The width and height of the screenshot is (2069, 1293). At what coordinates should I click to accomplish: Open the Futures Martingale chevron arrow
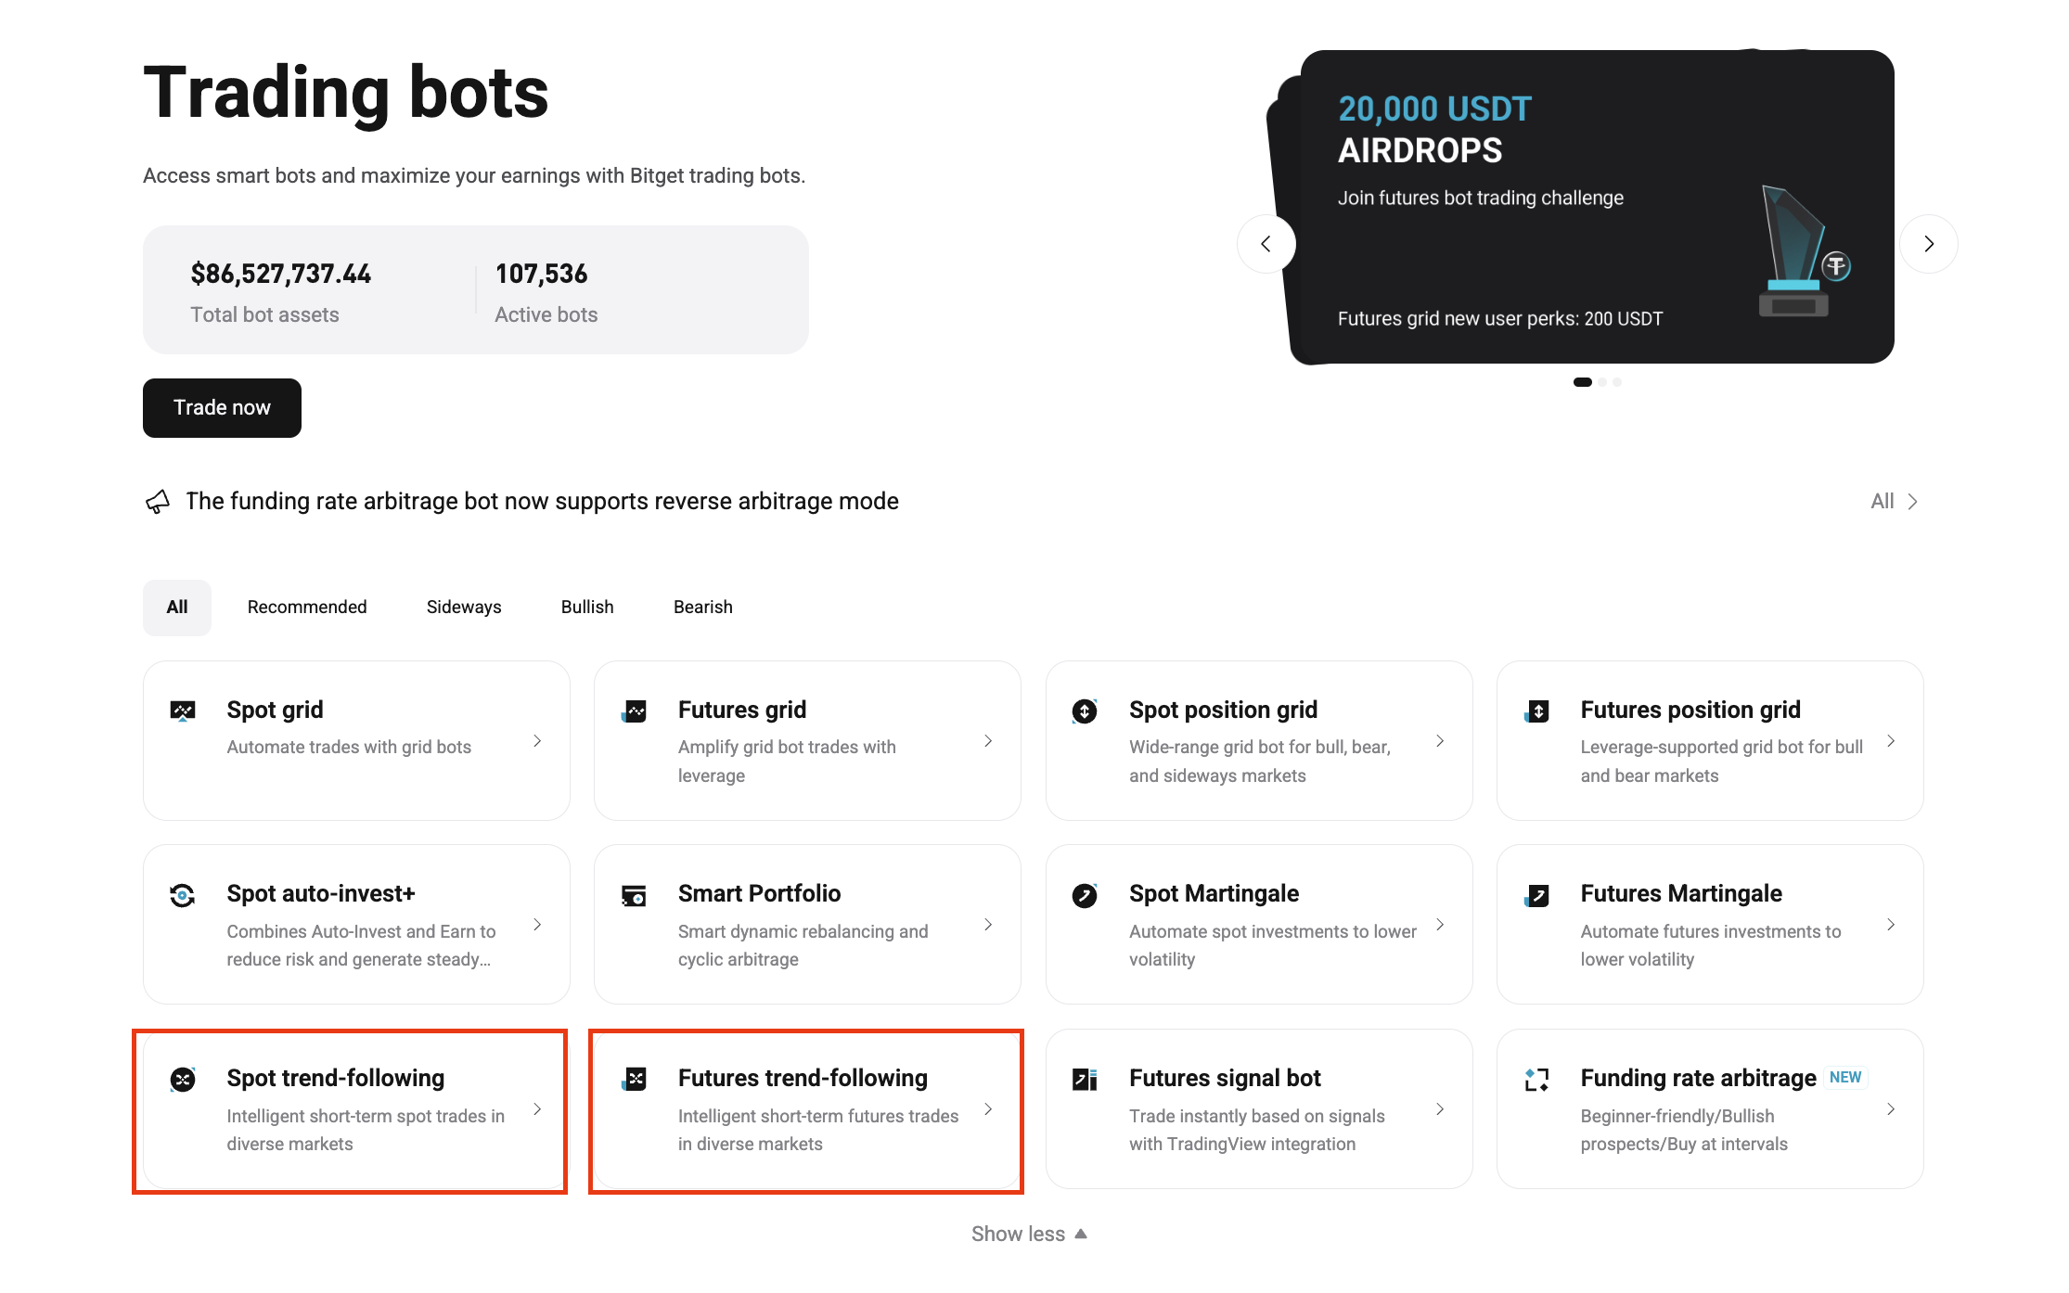[1891, 925]
